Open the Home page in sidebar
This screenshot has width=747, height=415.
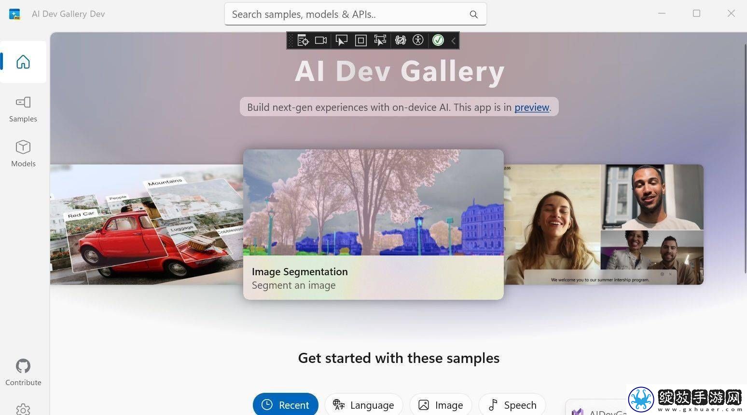coord(23,62)
